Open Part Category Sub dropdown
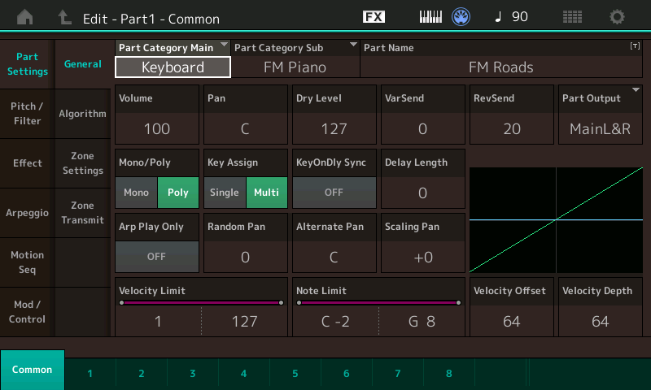651x390 pixels. 295,67
